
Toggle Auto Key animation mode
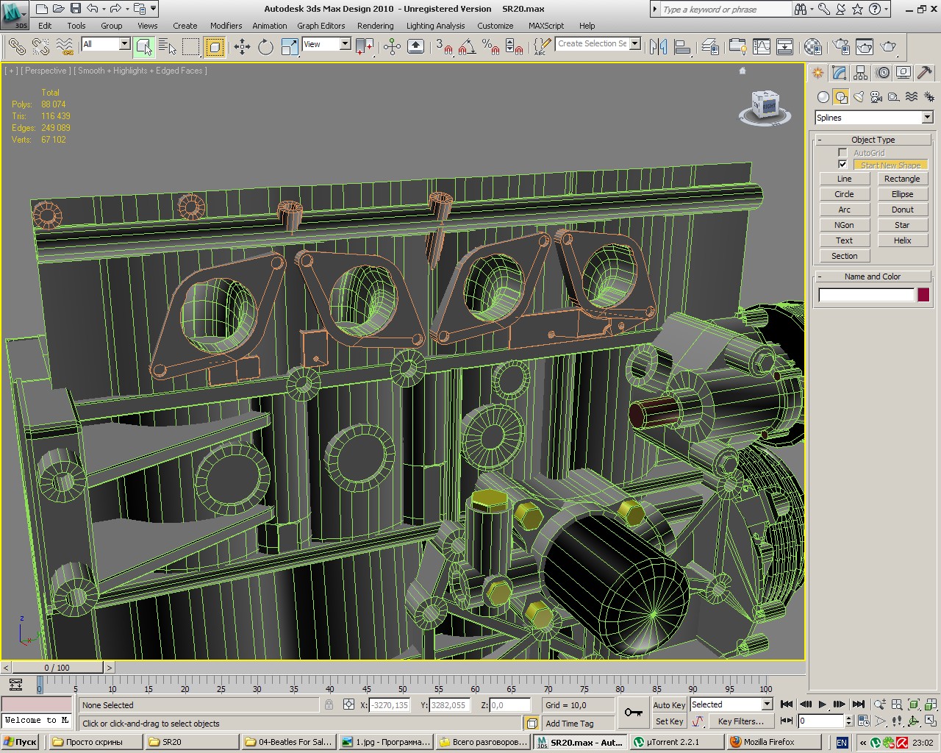[668, 704]
